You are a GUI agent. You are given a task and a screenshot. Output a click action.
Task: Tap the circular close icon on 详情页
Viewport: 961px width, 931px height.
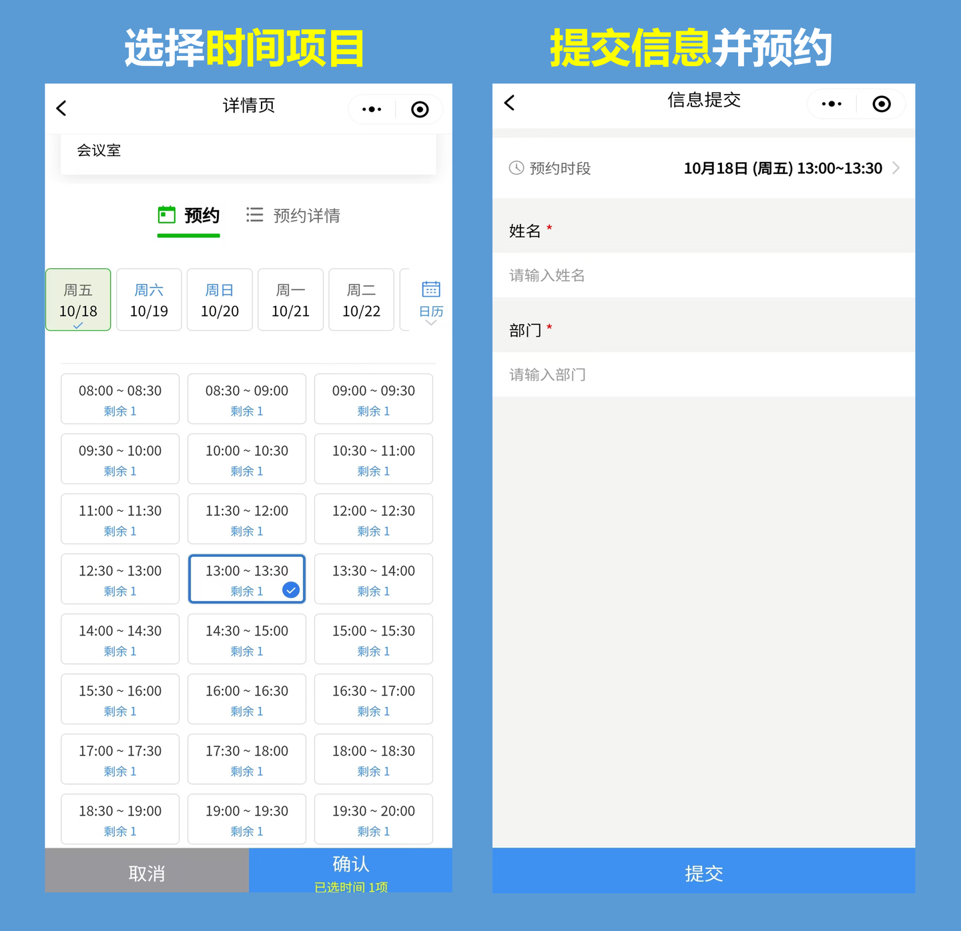coord(420,109)
